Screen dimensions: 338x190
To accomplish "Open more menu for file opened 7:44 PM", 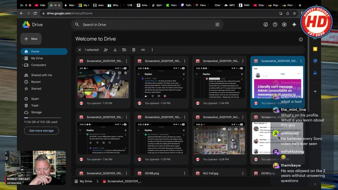I will tap(243, 61).
